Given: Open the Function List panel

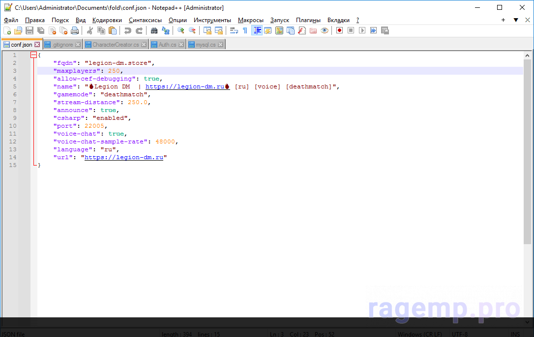Looking at the screenshot, I should tap(302, 30).
